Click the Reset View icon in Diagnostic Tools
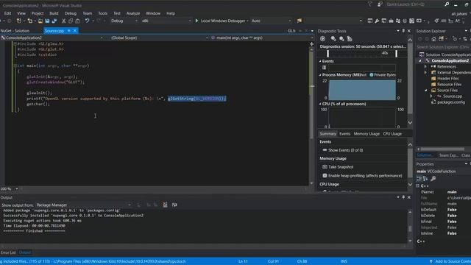The height and width of the screenshot is (265, 471). point(350,38)
